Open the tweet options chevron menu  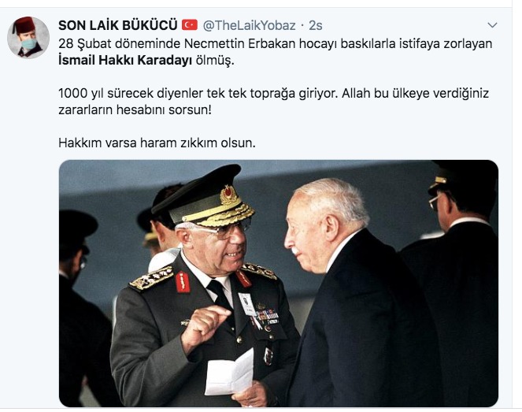click(492, 25)
